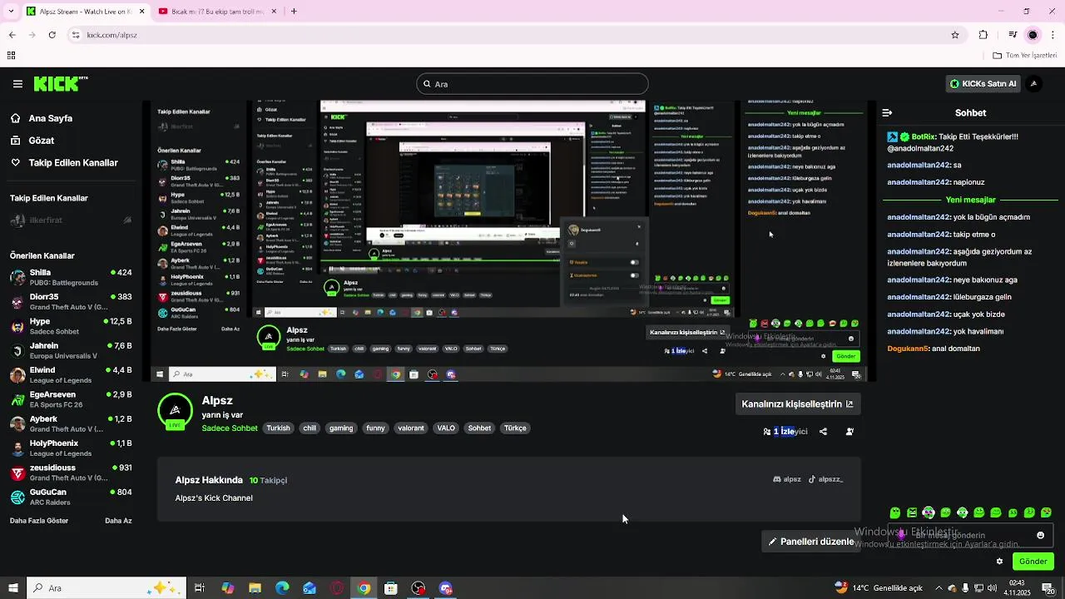
Task: Select the funny tag
Action: tap(376, 428)
